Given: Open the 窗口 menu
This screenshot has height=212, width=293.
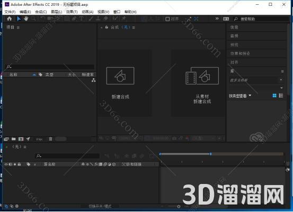Looking at the screenshot, I should [117, 12].
